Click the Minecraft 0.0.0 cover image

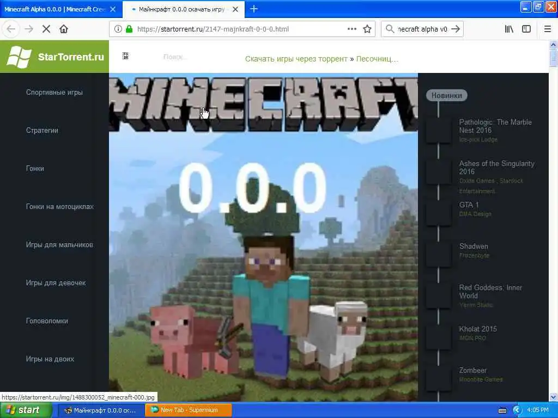click(263, 237)
